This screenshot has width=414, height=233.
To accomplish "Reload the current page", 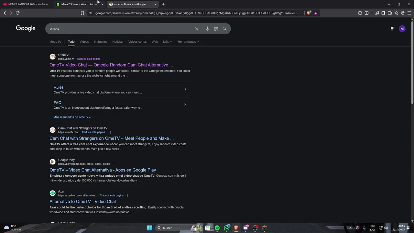I will [x=17, y=13].
